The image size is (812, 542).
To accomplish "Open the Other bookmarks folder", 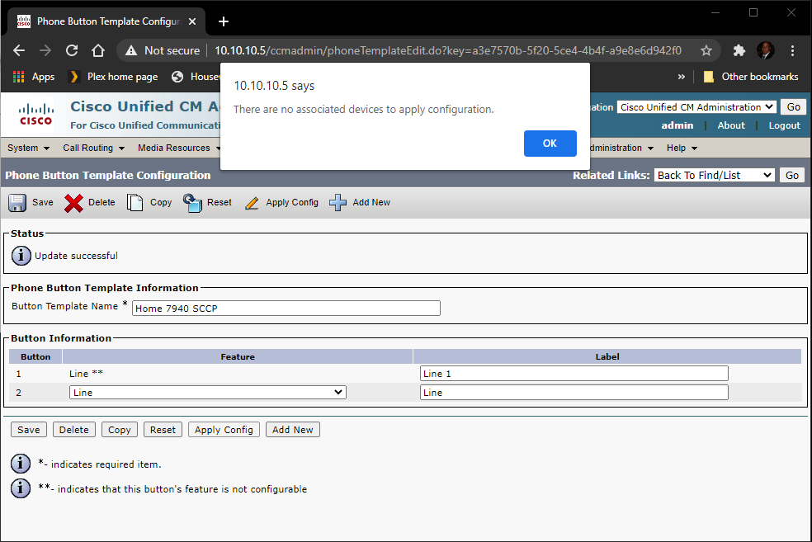I will [751, 77].
